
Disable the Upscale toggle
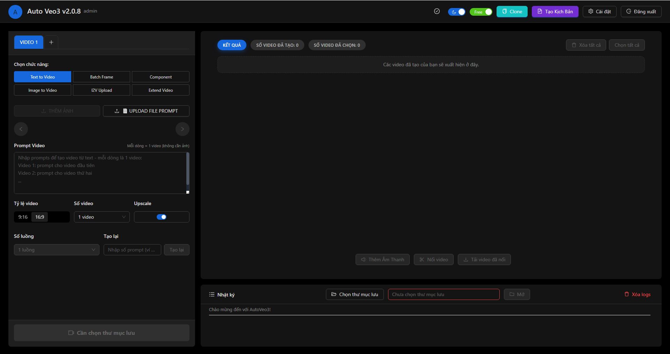(x=162, y=217)
